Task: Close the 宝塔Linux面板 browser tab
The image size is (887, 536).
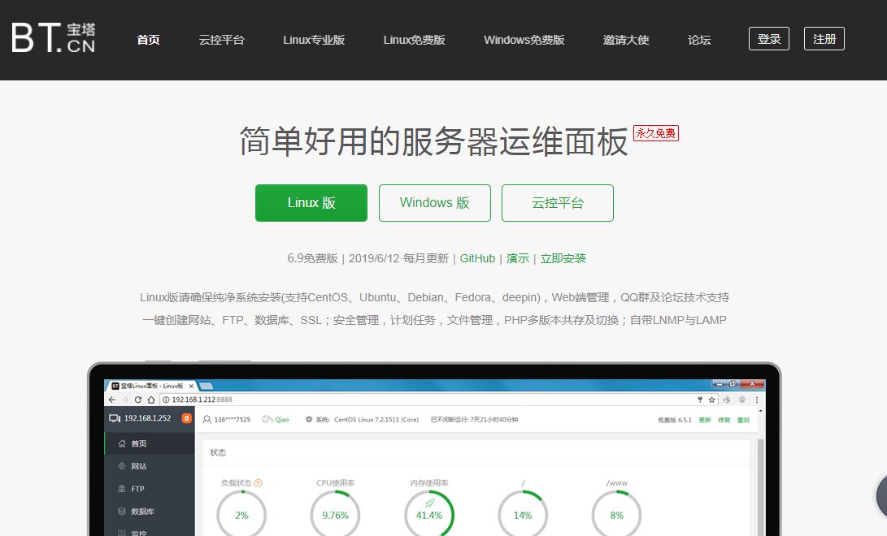Action: click(x=191, y=386)
